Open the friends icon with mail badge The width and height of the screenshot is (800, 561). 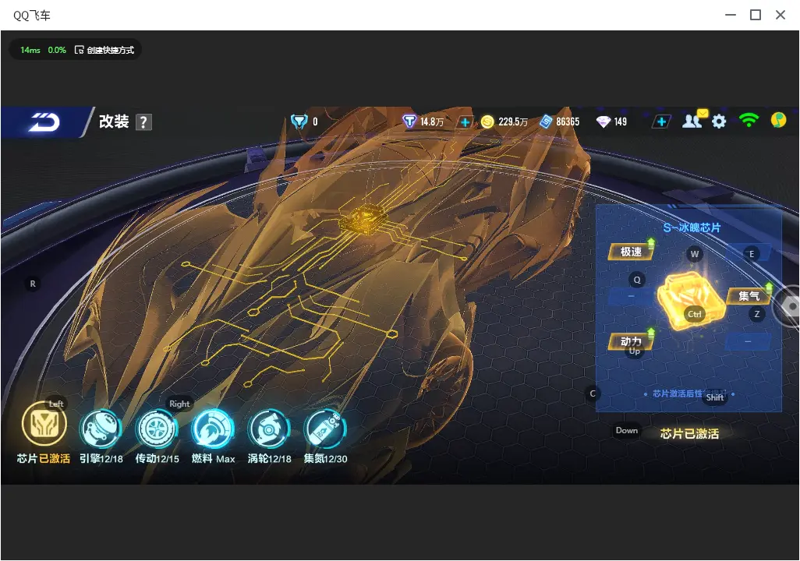(694, 119)
